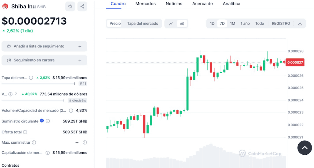The height and width of the screenshot is (168, 314).
Task: Click the market cap rank progress bar
Action: tap(38, 84)
